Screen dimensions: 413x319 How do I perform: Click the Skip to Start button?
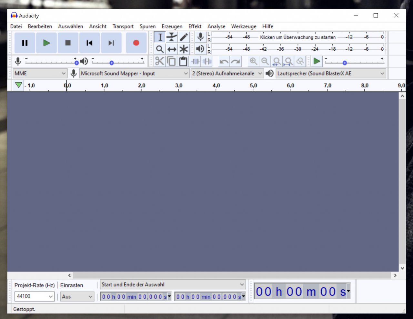tap(89, 43)
